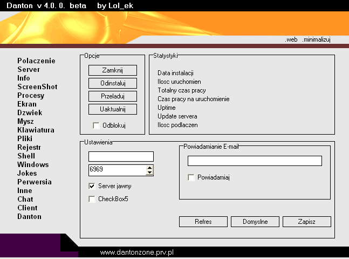
Task: Open the .web link
Action: (291, 40)
